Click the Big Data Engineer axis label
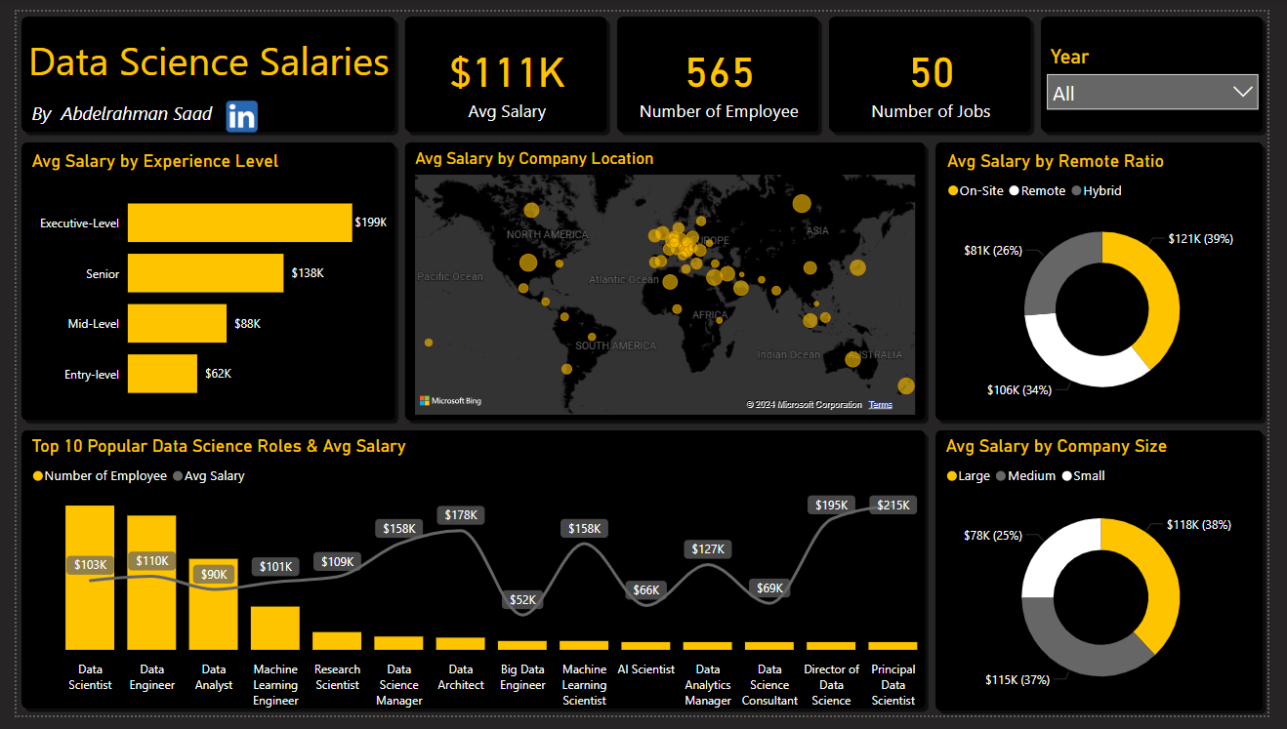The height and width of the screenshot is (729, 1287). (x=522, y=676)
